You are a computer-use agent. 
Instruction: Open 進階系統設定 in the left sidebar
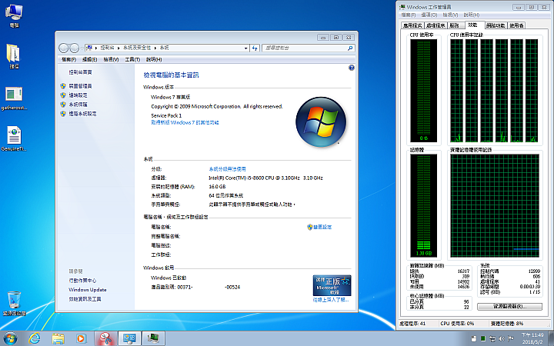click(82, 114)
